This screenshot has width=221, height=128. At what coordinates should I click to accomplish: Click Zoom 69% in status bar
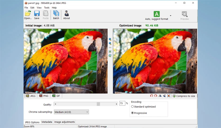pos(29,126)
